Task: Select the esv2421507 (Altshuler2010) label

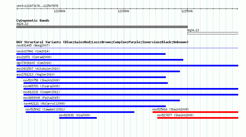Action: (x=38, y=69)
